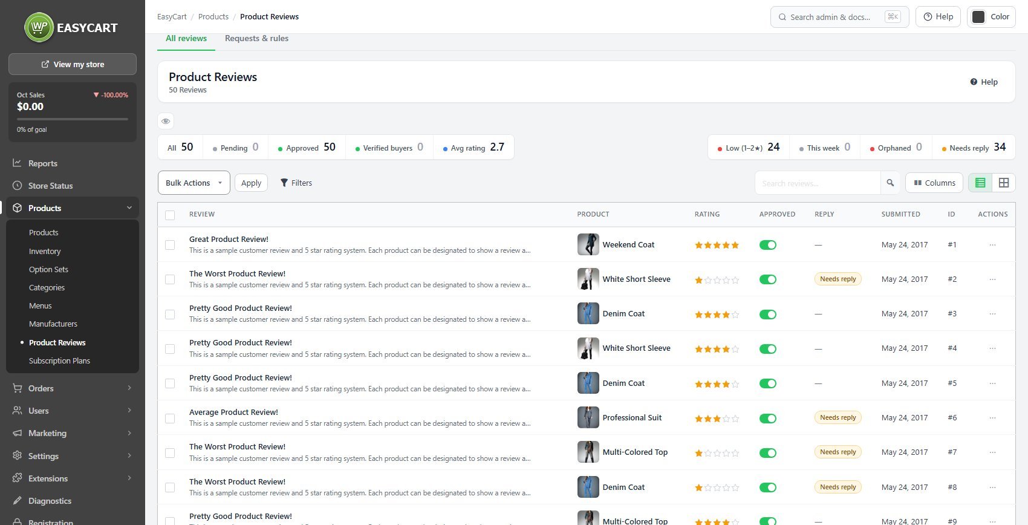Open the Columns chooser button

934,183
